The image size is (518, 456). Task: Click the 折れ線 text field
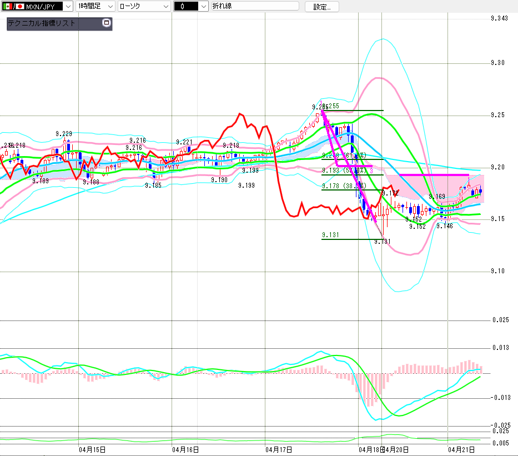coord(255,6)
